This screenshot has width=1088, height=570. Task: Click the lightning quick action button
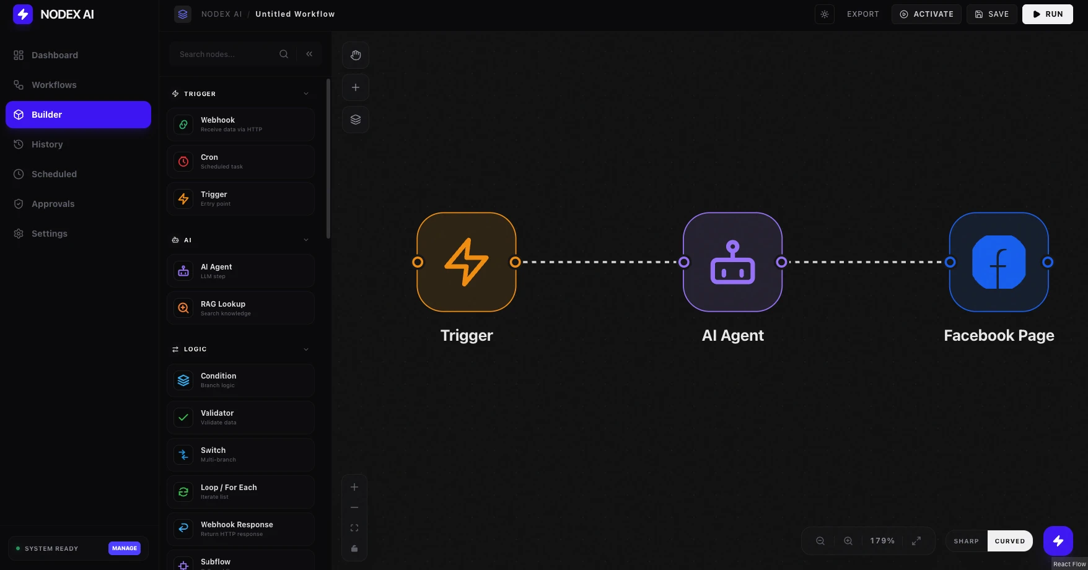click(x=1058, y=541)
